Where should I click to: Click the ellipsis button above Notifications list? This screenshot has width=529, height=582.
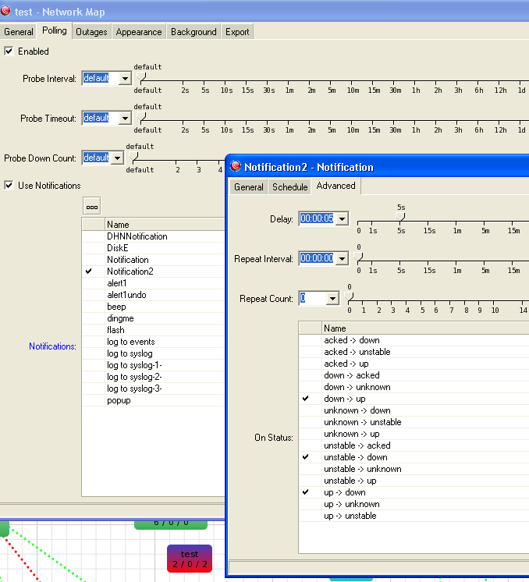[x=92, y=207]
